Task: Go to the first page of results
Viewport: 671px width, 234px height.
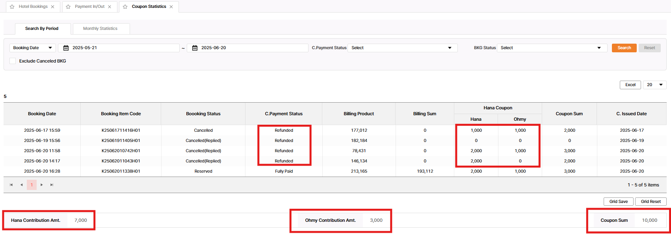Action: 11,185
